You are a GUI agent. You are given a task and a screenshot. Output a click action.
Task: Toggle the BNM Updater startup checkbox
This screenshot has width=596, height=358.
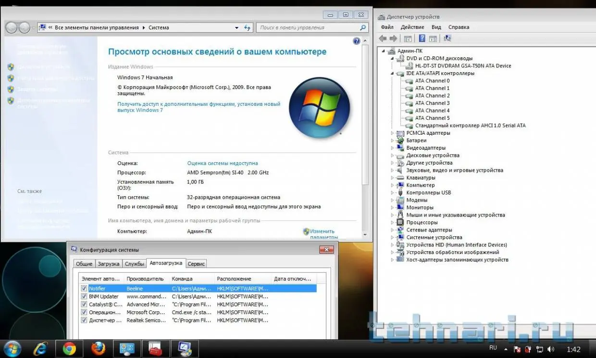(84, 296)
